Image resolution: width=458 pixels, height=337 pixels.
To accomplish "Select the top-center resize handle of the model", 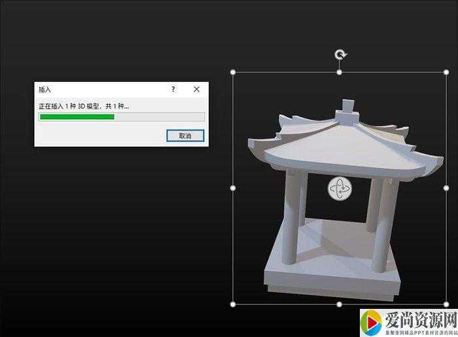I will pyautogui.click(x=339, y=72).
